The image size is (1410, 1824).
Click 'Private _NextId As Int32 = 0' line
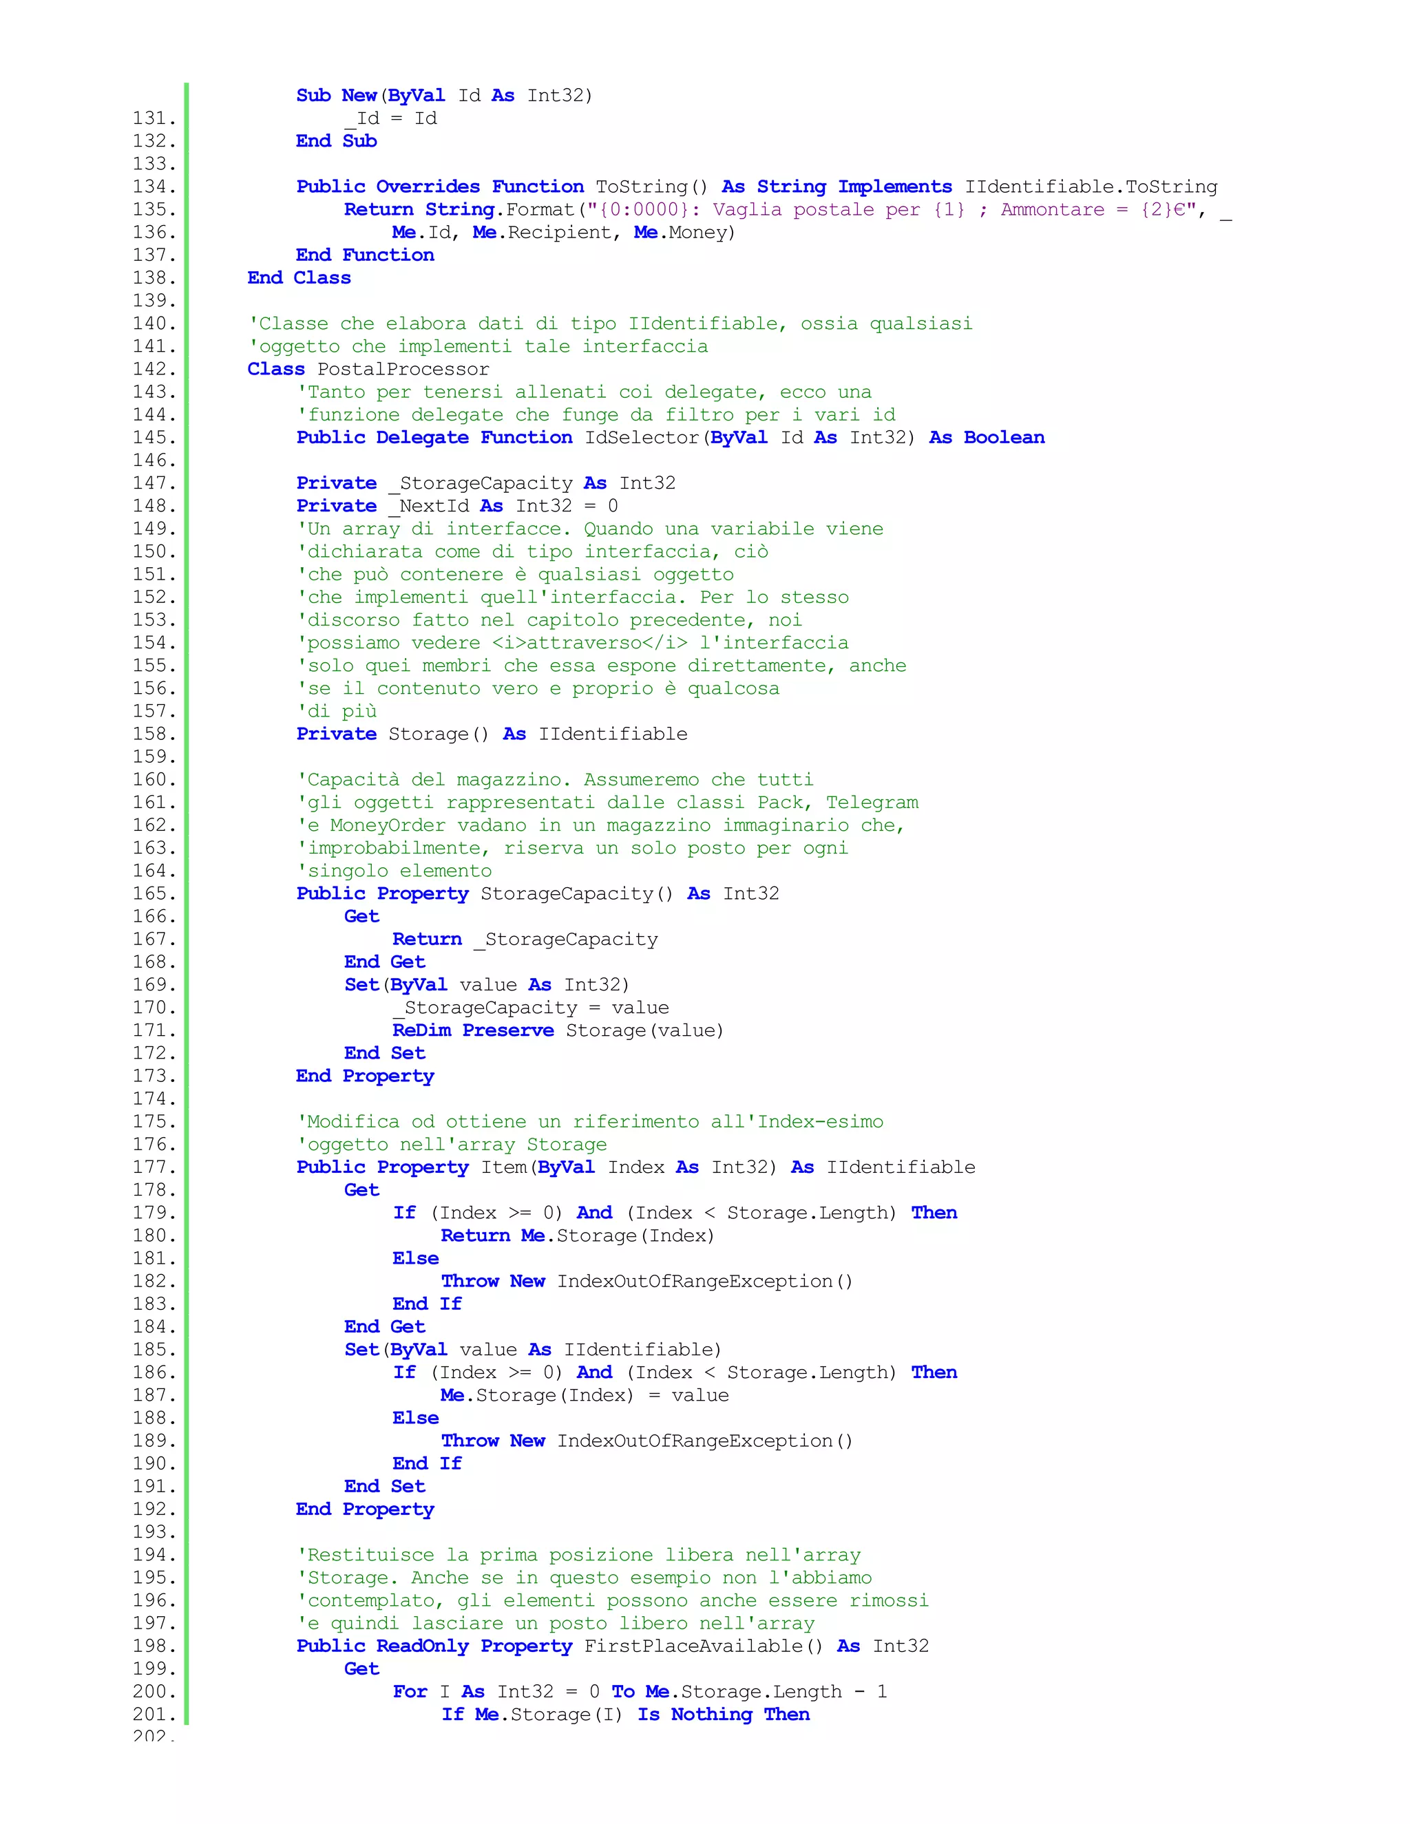(457, 505)
